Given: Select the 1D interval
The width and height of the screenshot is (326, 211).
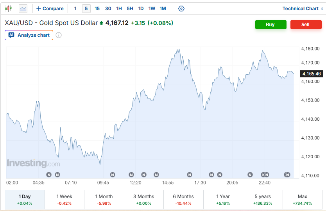Looking at the screenshot, I should 141,9.
